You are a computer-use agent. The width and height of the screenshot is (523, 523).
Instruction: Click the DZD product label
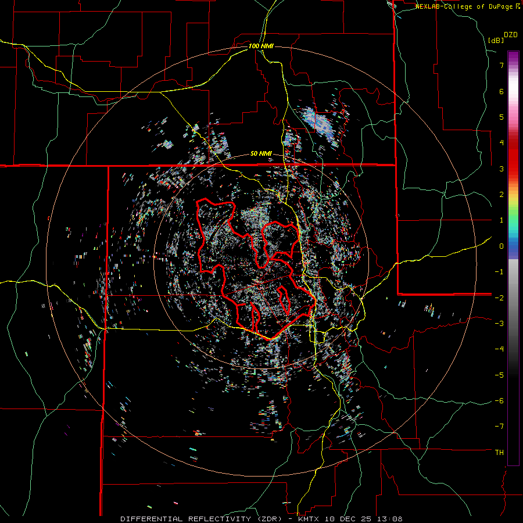point(511,35)
